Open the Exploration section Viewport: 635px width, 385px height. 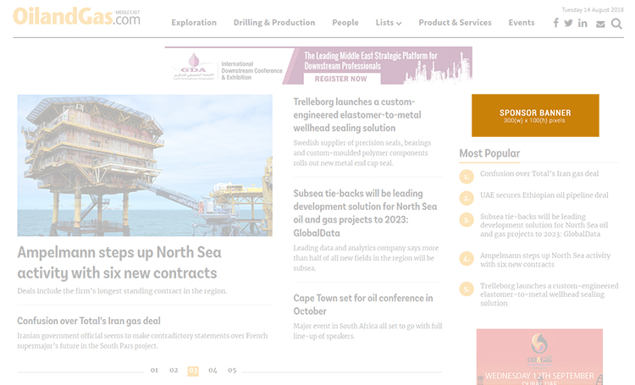click(x=194, y=23)
